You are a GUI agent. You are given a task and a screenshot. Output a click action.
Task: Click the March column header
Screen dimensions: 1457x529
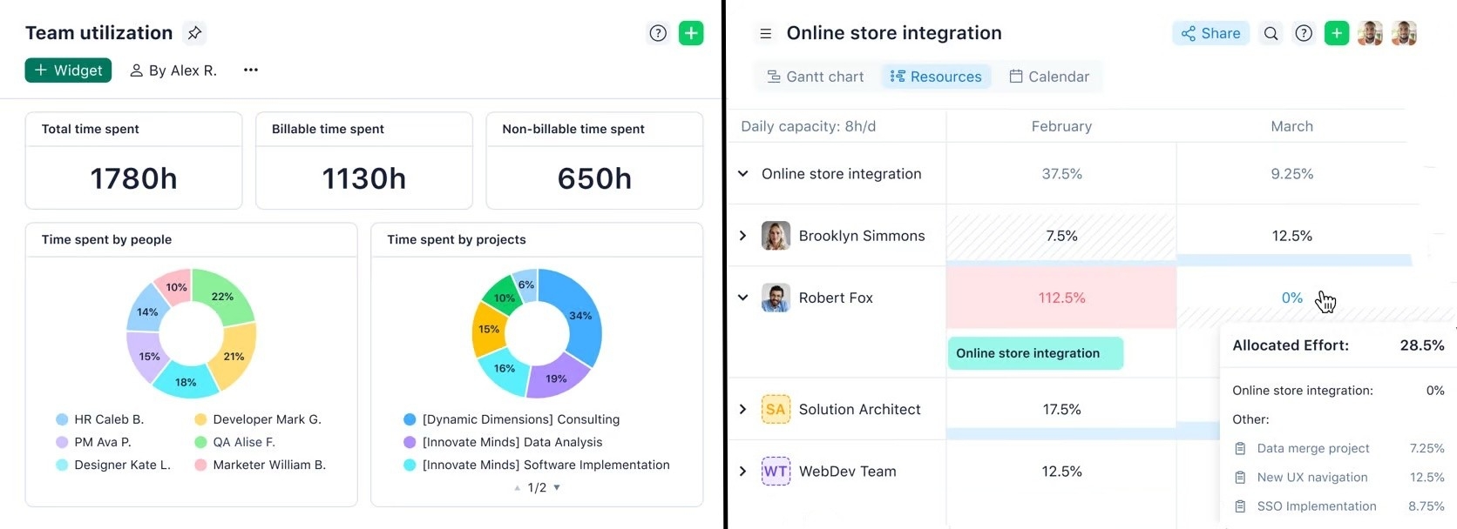[1291, 126]
